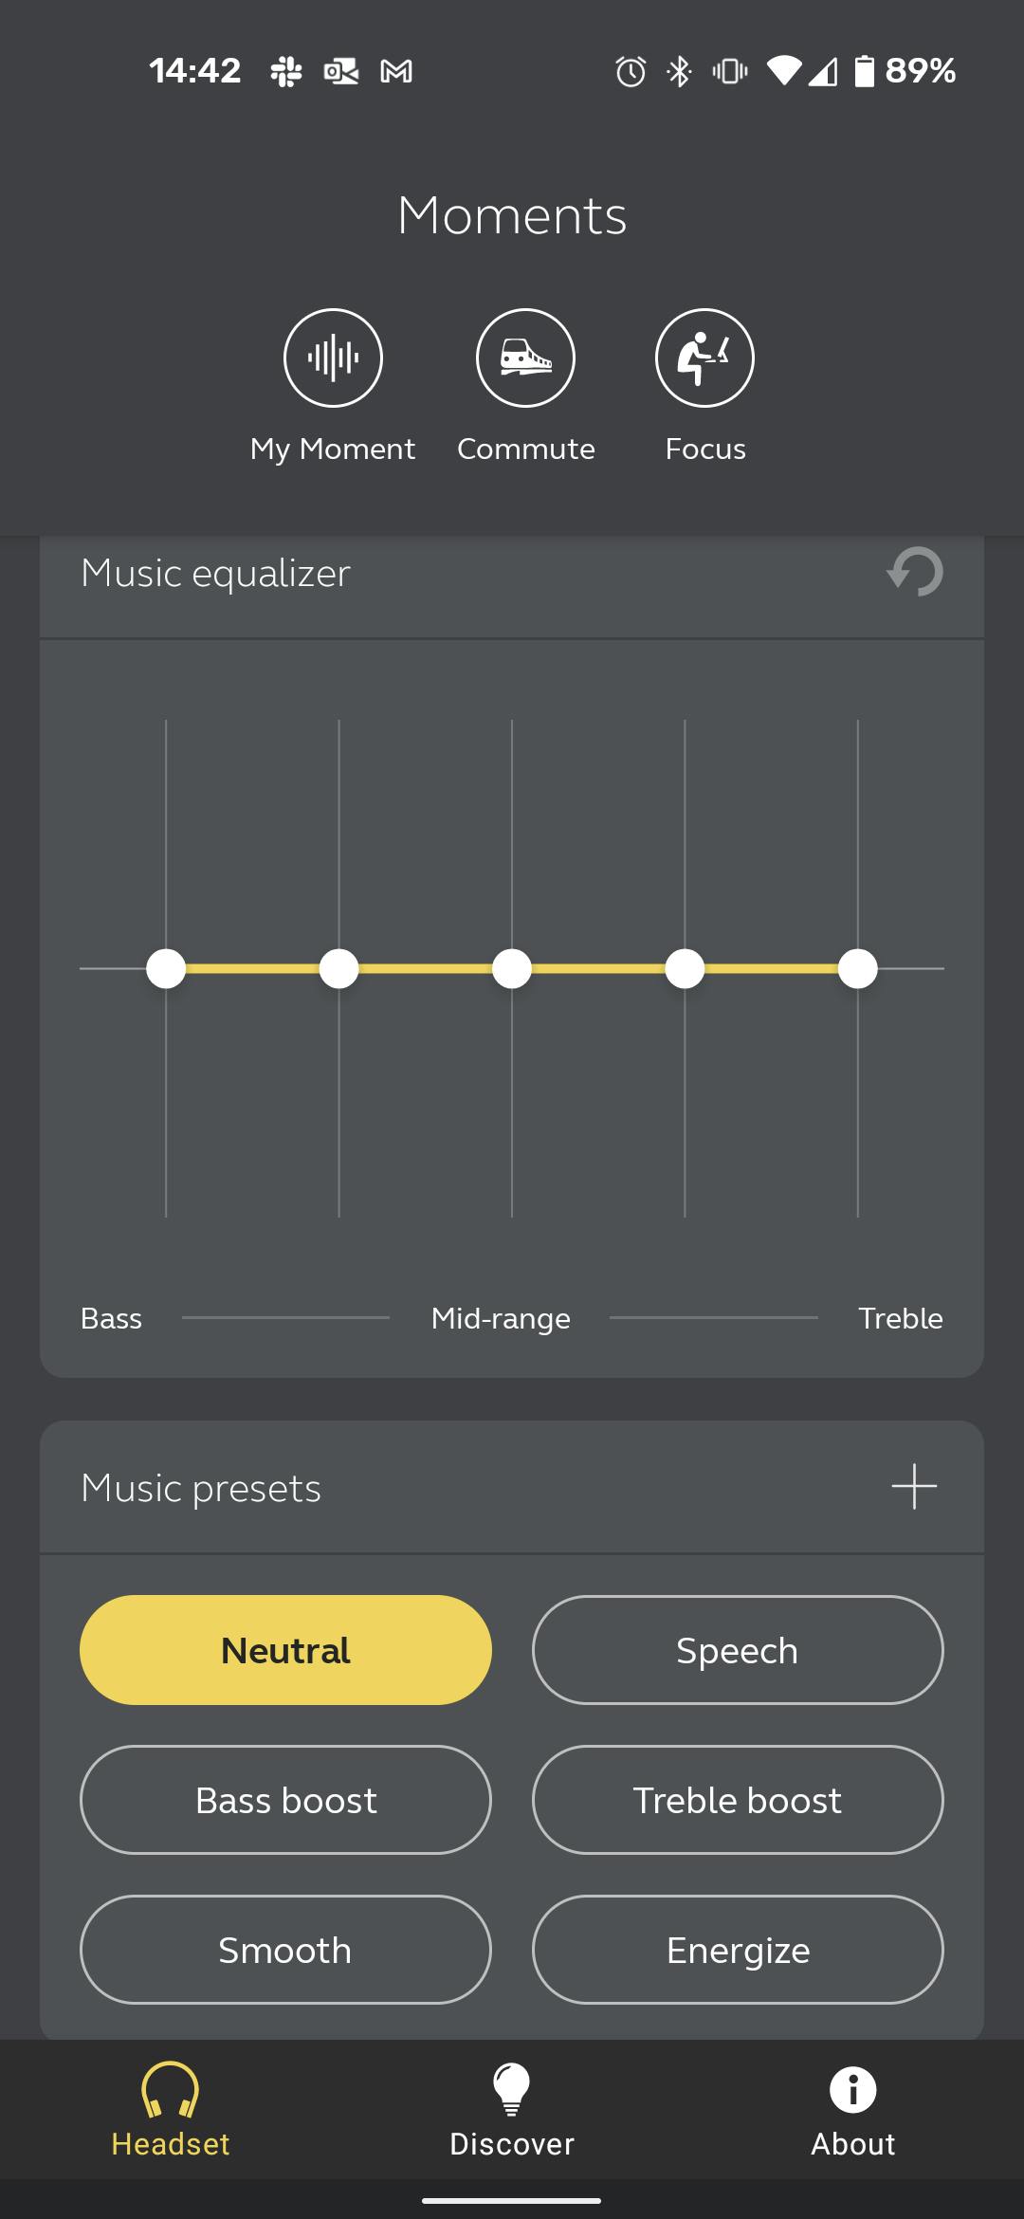Tap the Commute train icon

pos(525,358)
